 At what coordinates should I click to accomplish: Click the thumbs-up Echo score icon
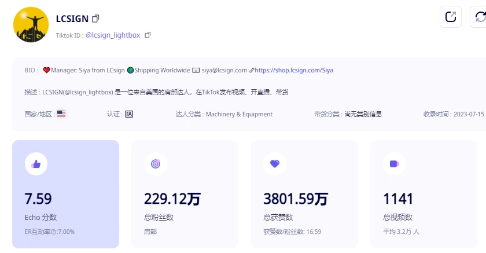36,164
